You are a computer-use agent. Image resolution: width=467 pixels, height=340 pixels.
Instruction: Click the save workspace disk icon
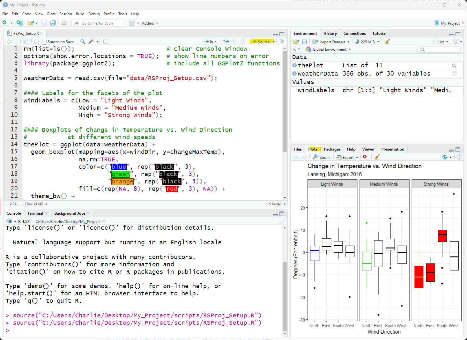point(304,42)
